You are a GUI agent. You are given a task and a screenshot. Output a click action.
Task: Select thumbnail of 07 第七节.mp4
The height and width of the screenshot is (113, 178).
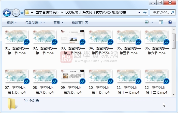[x=17, y=77]
